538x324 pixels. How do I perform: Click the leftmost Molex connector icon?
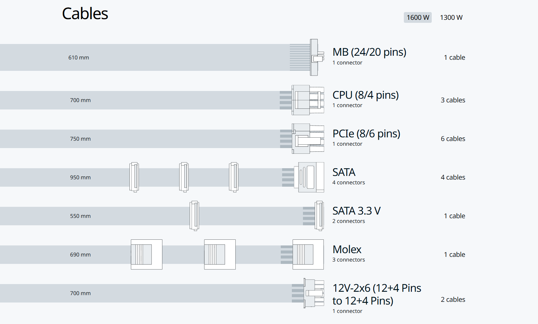pos(147,254)
